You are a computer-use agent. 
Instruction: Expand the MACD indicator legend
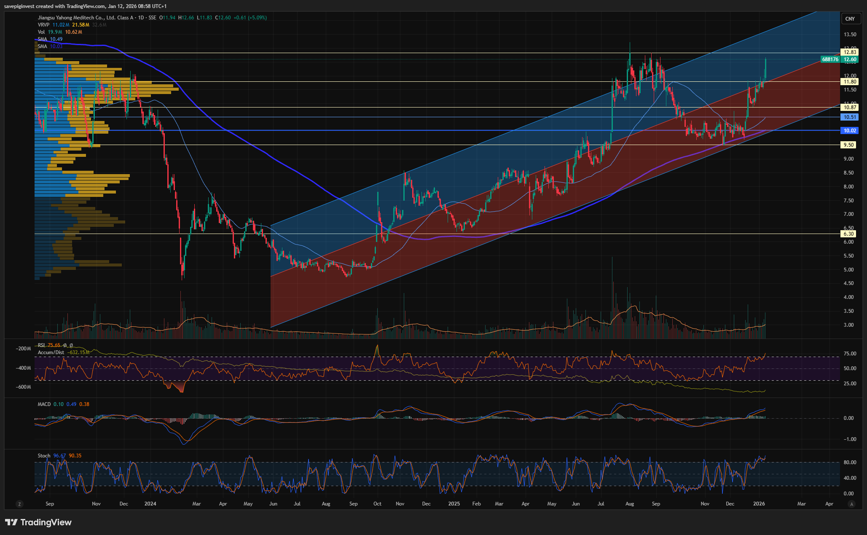44,404
